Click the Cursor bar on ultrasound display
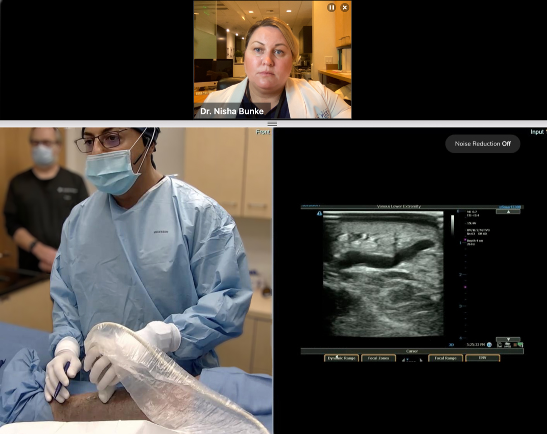 [x=412, y=351]
